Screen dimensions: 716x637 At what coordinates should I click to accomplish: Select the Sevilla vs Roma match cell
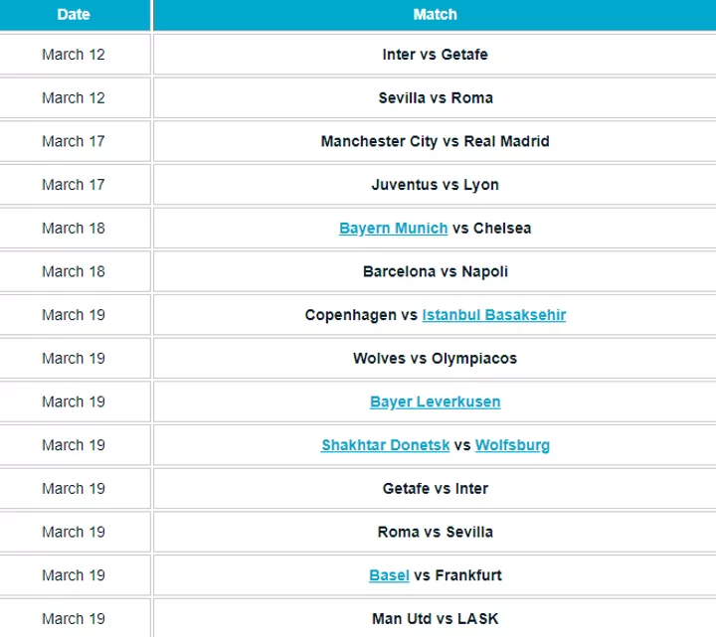coord(435,98)
